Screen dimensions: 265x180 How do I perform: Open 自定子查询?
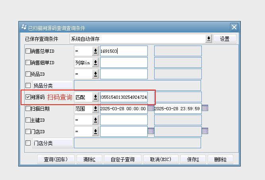point(123,159)
